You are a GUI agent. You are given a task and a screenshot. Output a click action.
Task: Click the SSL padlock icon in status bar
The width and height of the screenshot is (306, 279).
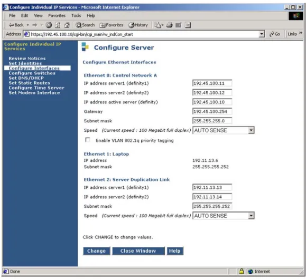242,272
